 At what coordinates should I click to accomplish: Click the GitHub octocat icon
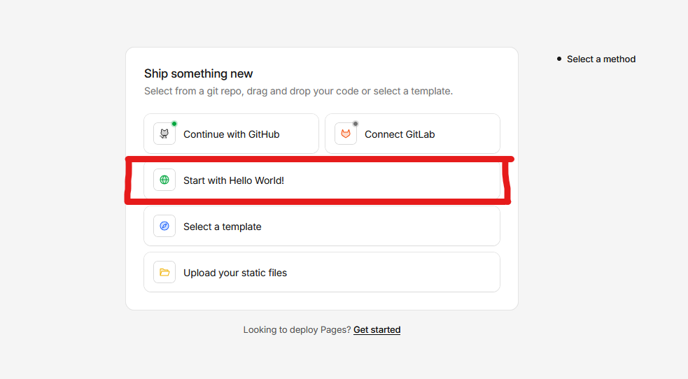coord(164,134)
